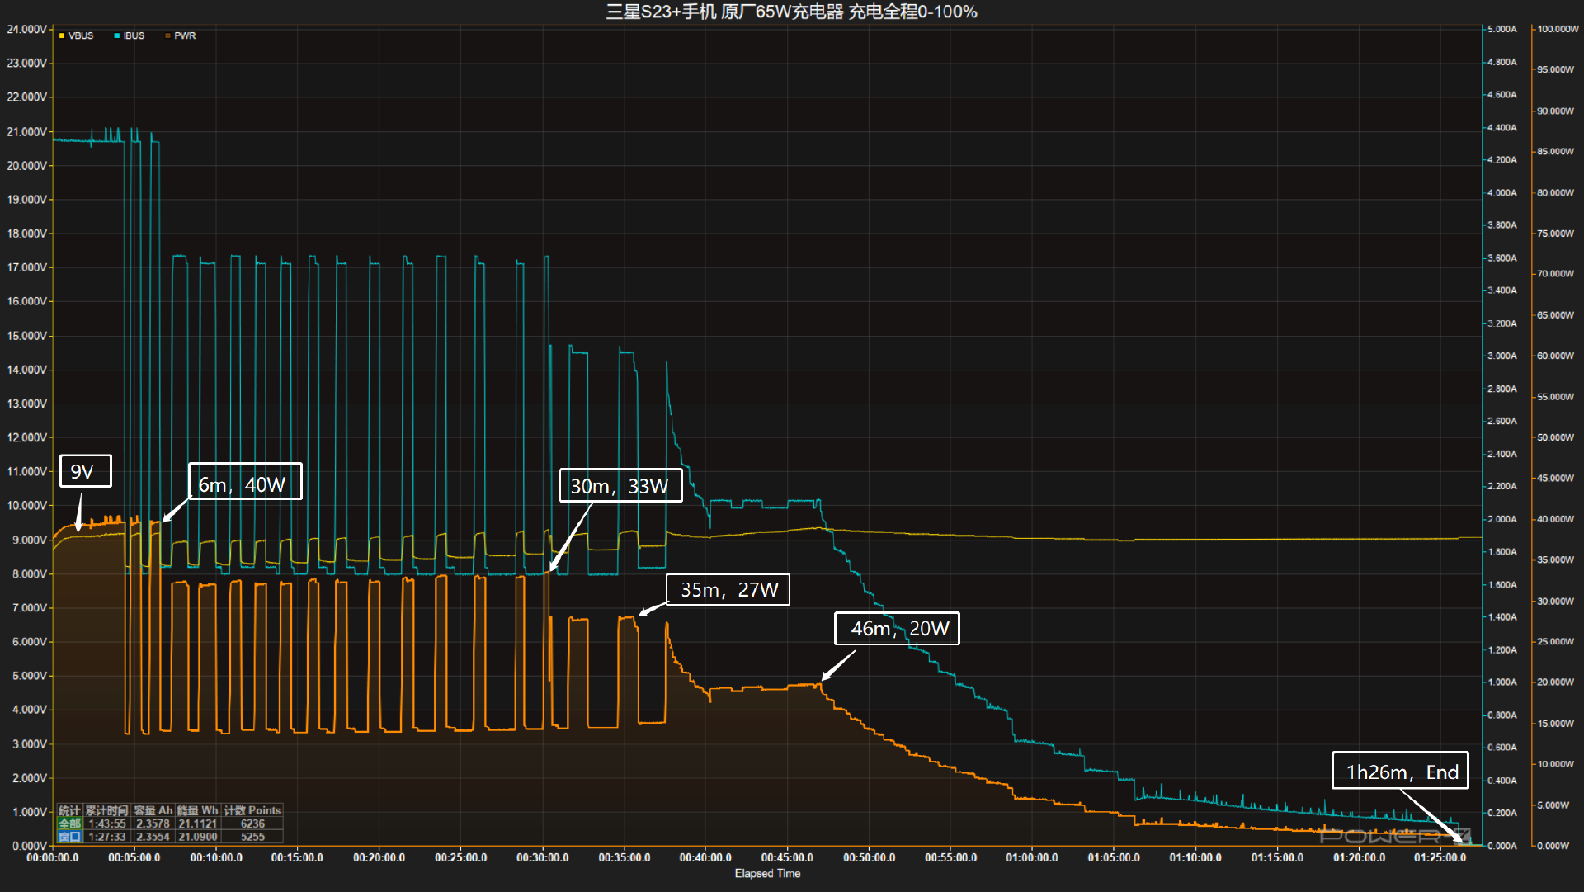This screenshot has height=892, width=1584.
Task: Select the blue 窗口 statistics row label
Action: point(69,837)
